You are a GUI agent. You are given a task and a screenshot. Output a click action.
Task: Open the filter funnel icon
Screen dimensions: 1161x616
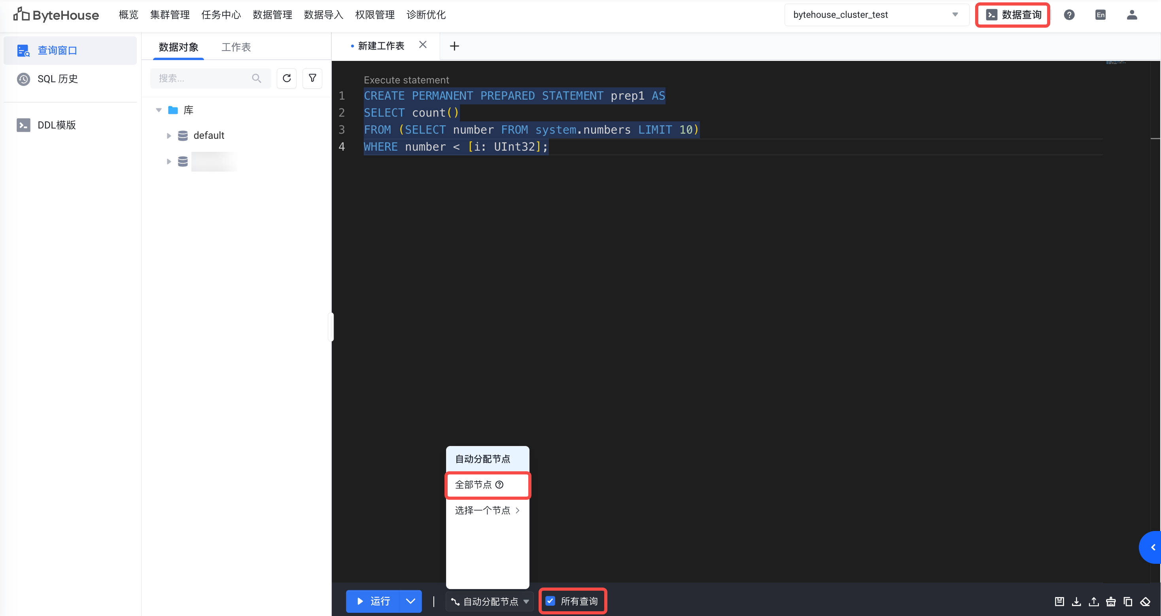(312, 78)
